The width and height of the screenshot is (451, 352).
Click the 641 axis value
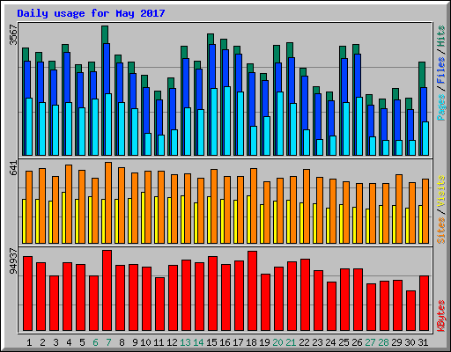pos(13,168)
